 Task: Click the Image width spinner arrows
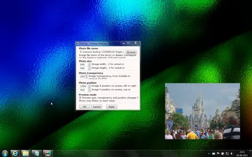(x=89, y=64)
